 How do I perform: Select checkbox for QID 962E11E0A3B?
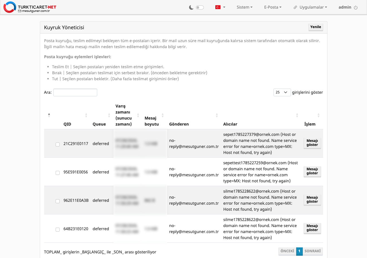[58, 201]
